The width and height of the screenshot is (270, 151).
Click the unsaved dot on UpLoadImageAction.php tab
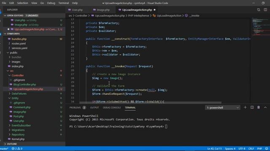click(155, 10)
